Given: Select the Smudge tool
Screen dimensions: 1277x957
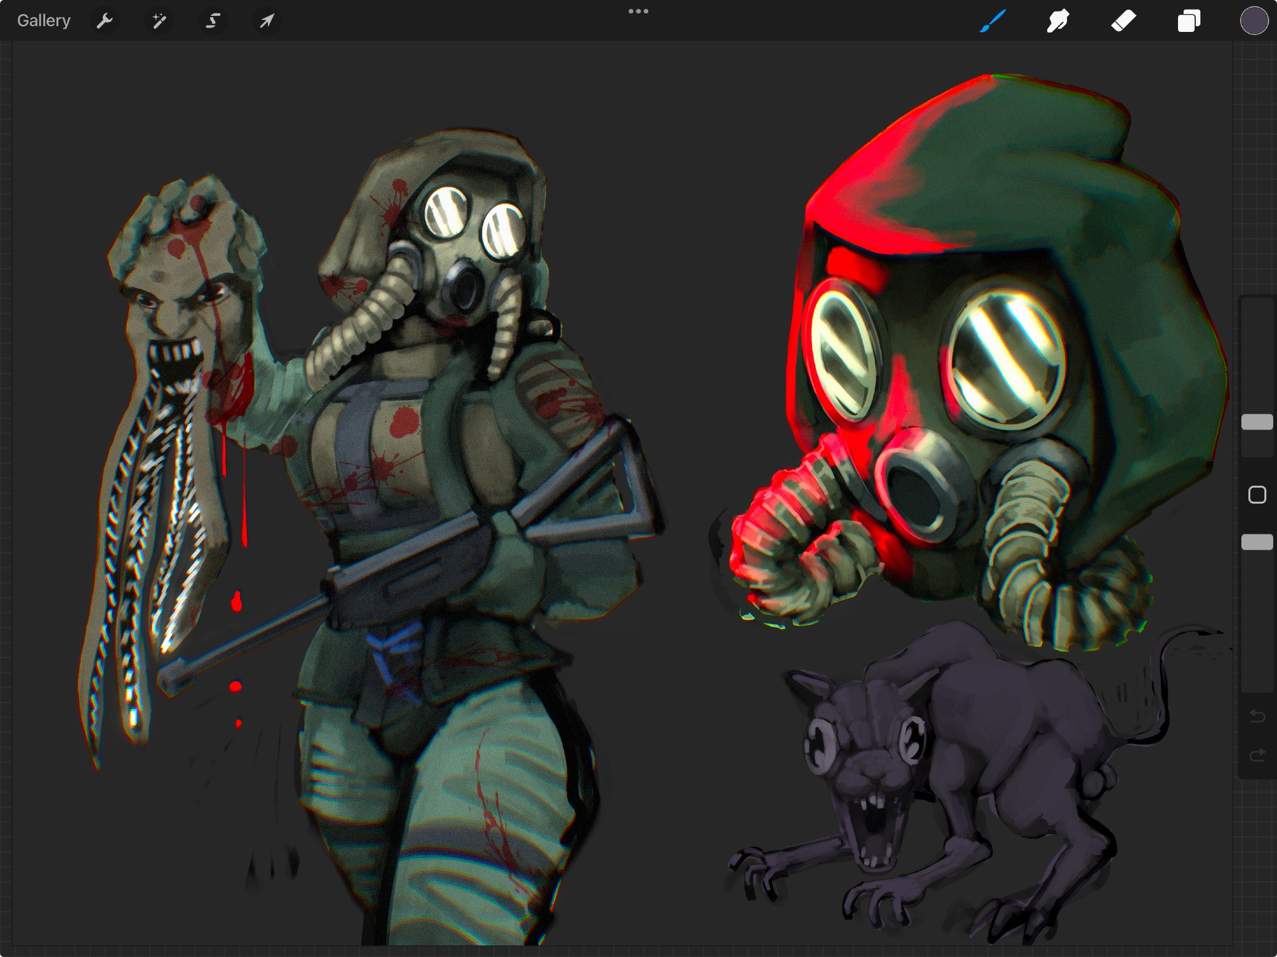Looking at the screenshot, I should tap(1058, 21).
